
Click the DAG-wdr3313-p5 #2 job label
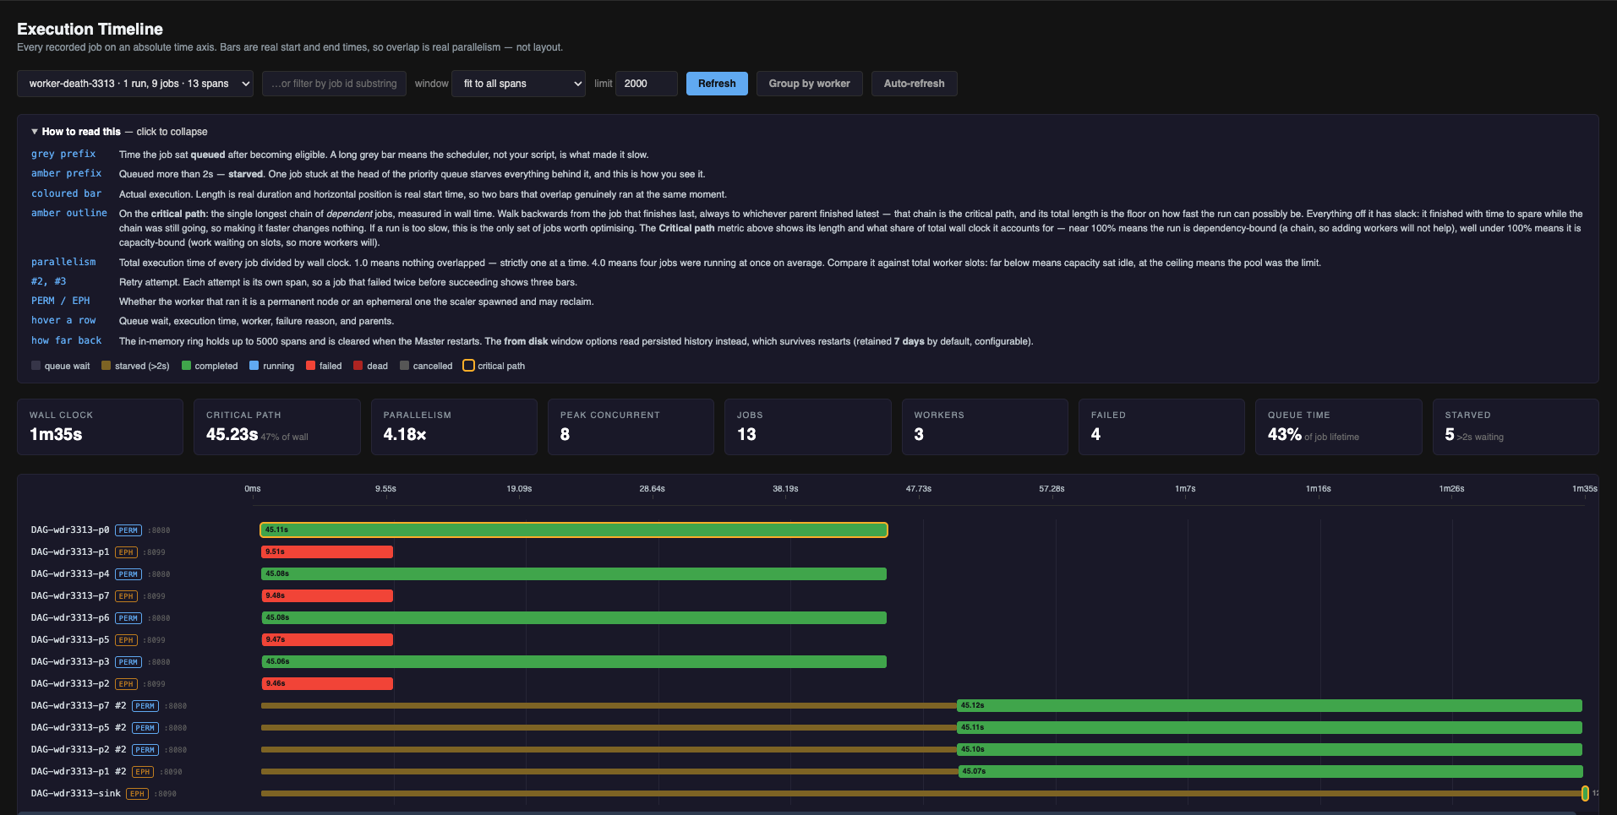pyautogui.click(x=79, y=727)
